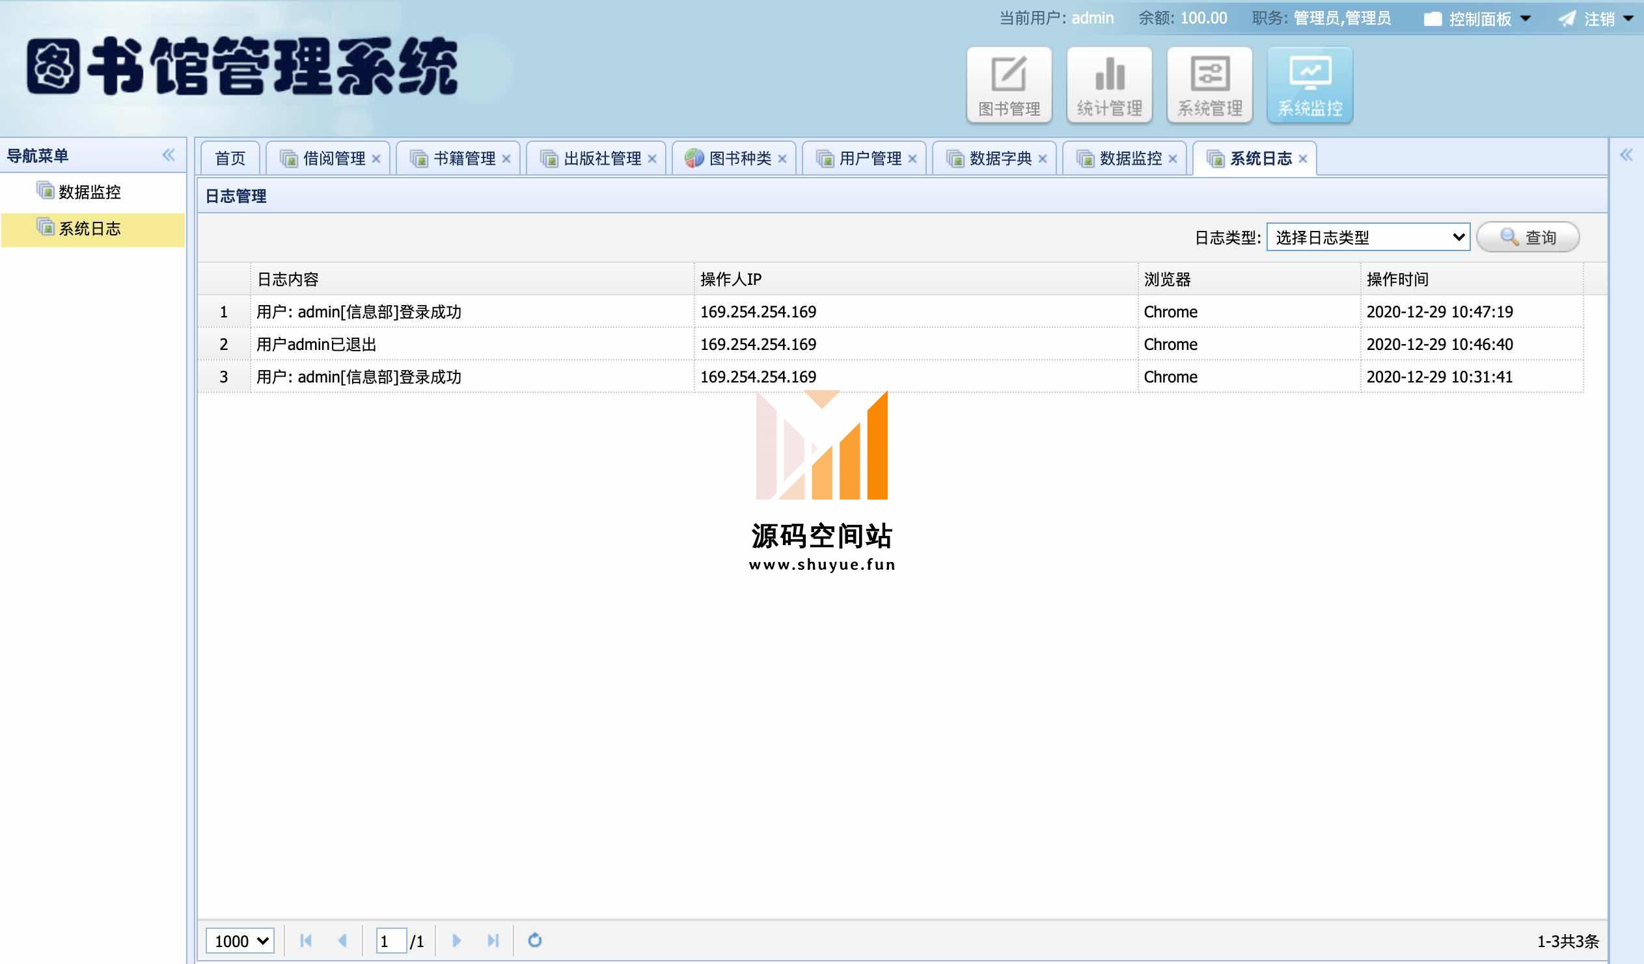Click the 查询 search button

pyautogui.click(x=1528, y=237)
